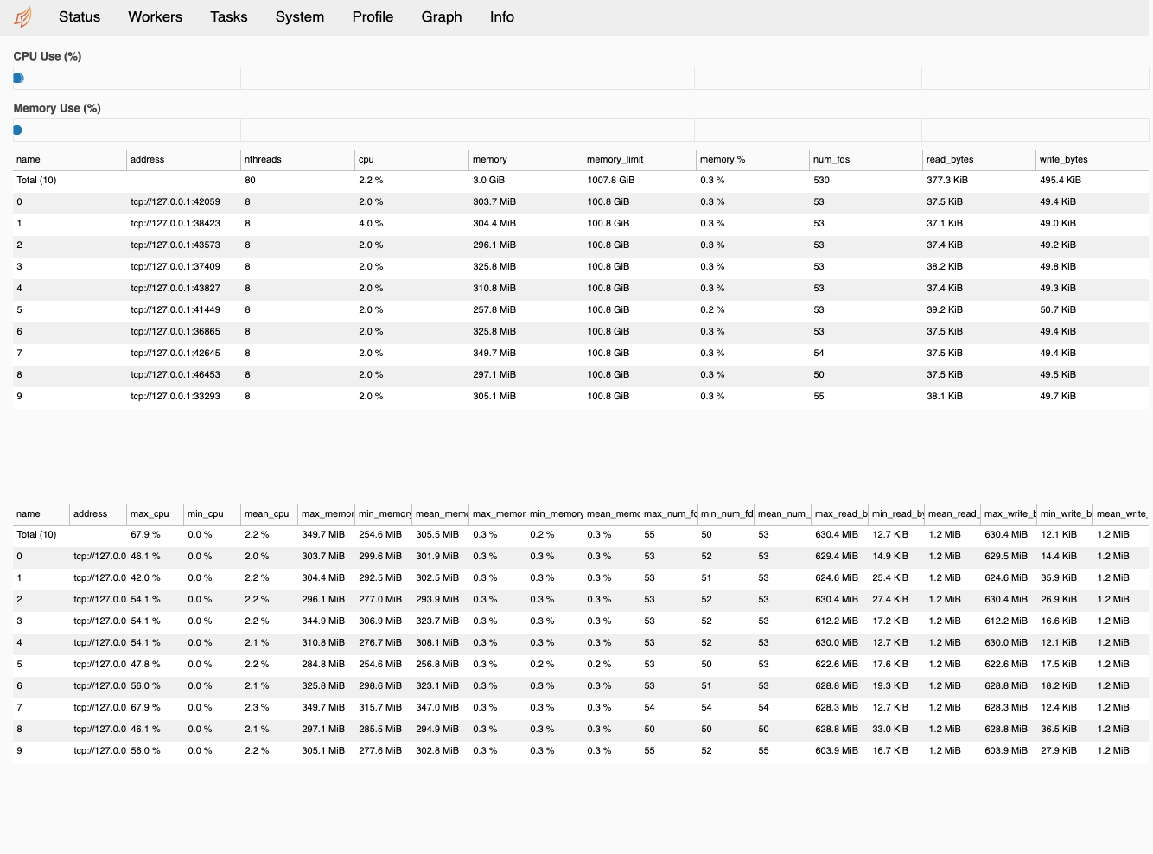This screenshot has width=1153, height=854.
Task: Click the 305.5 MiB mean memory total
Action: coord(437,534)
